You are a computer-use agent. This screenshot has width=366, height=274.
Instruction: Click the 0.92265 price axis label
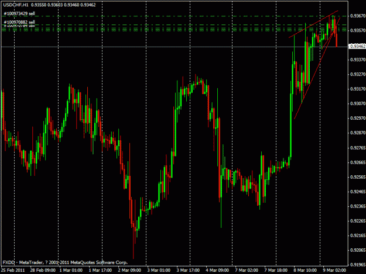coord(358,221)
